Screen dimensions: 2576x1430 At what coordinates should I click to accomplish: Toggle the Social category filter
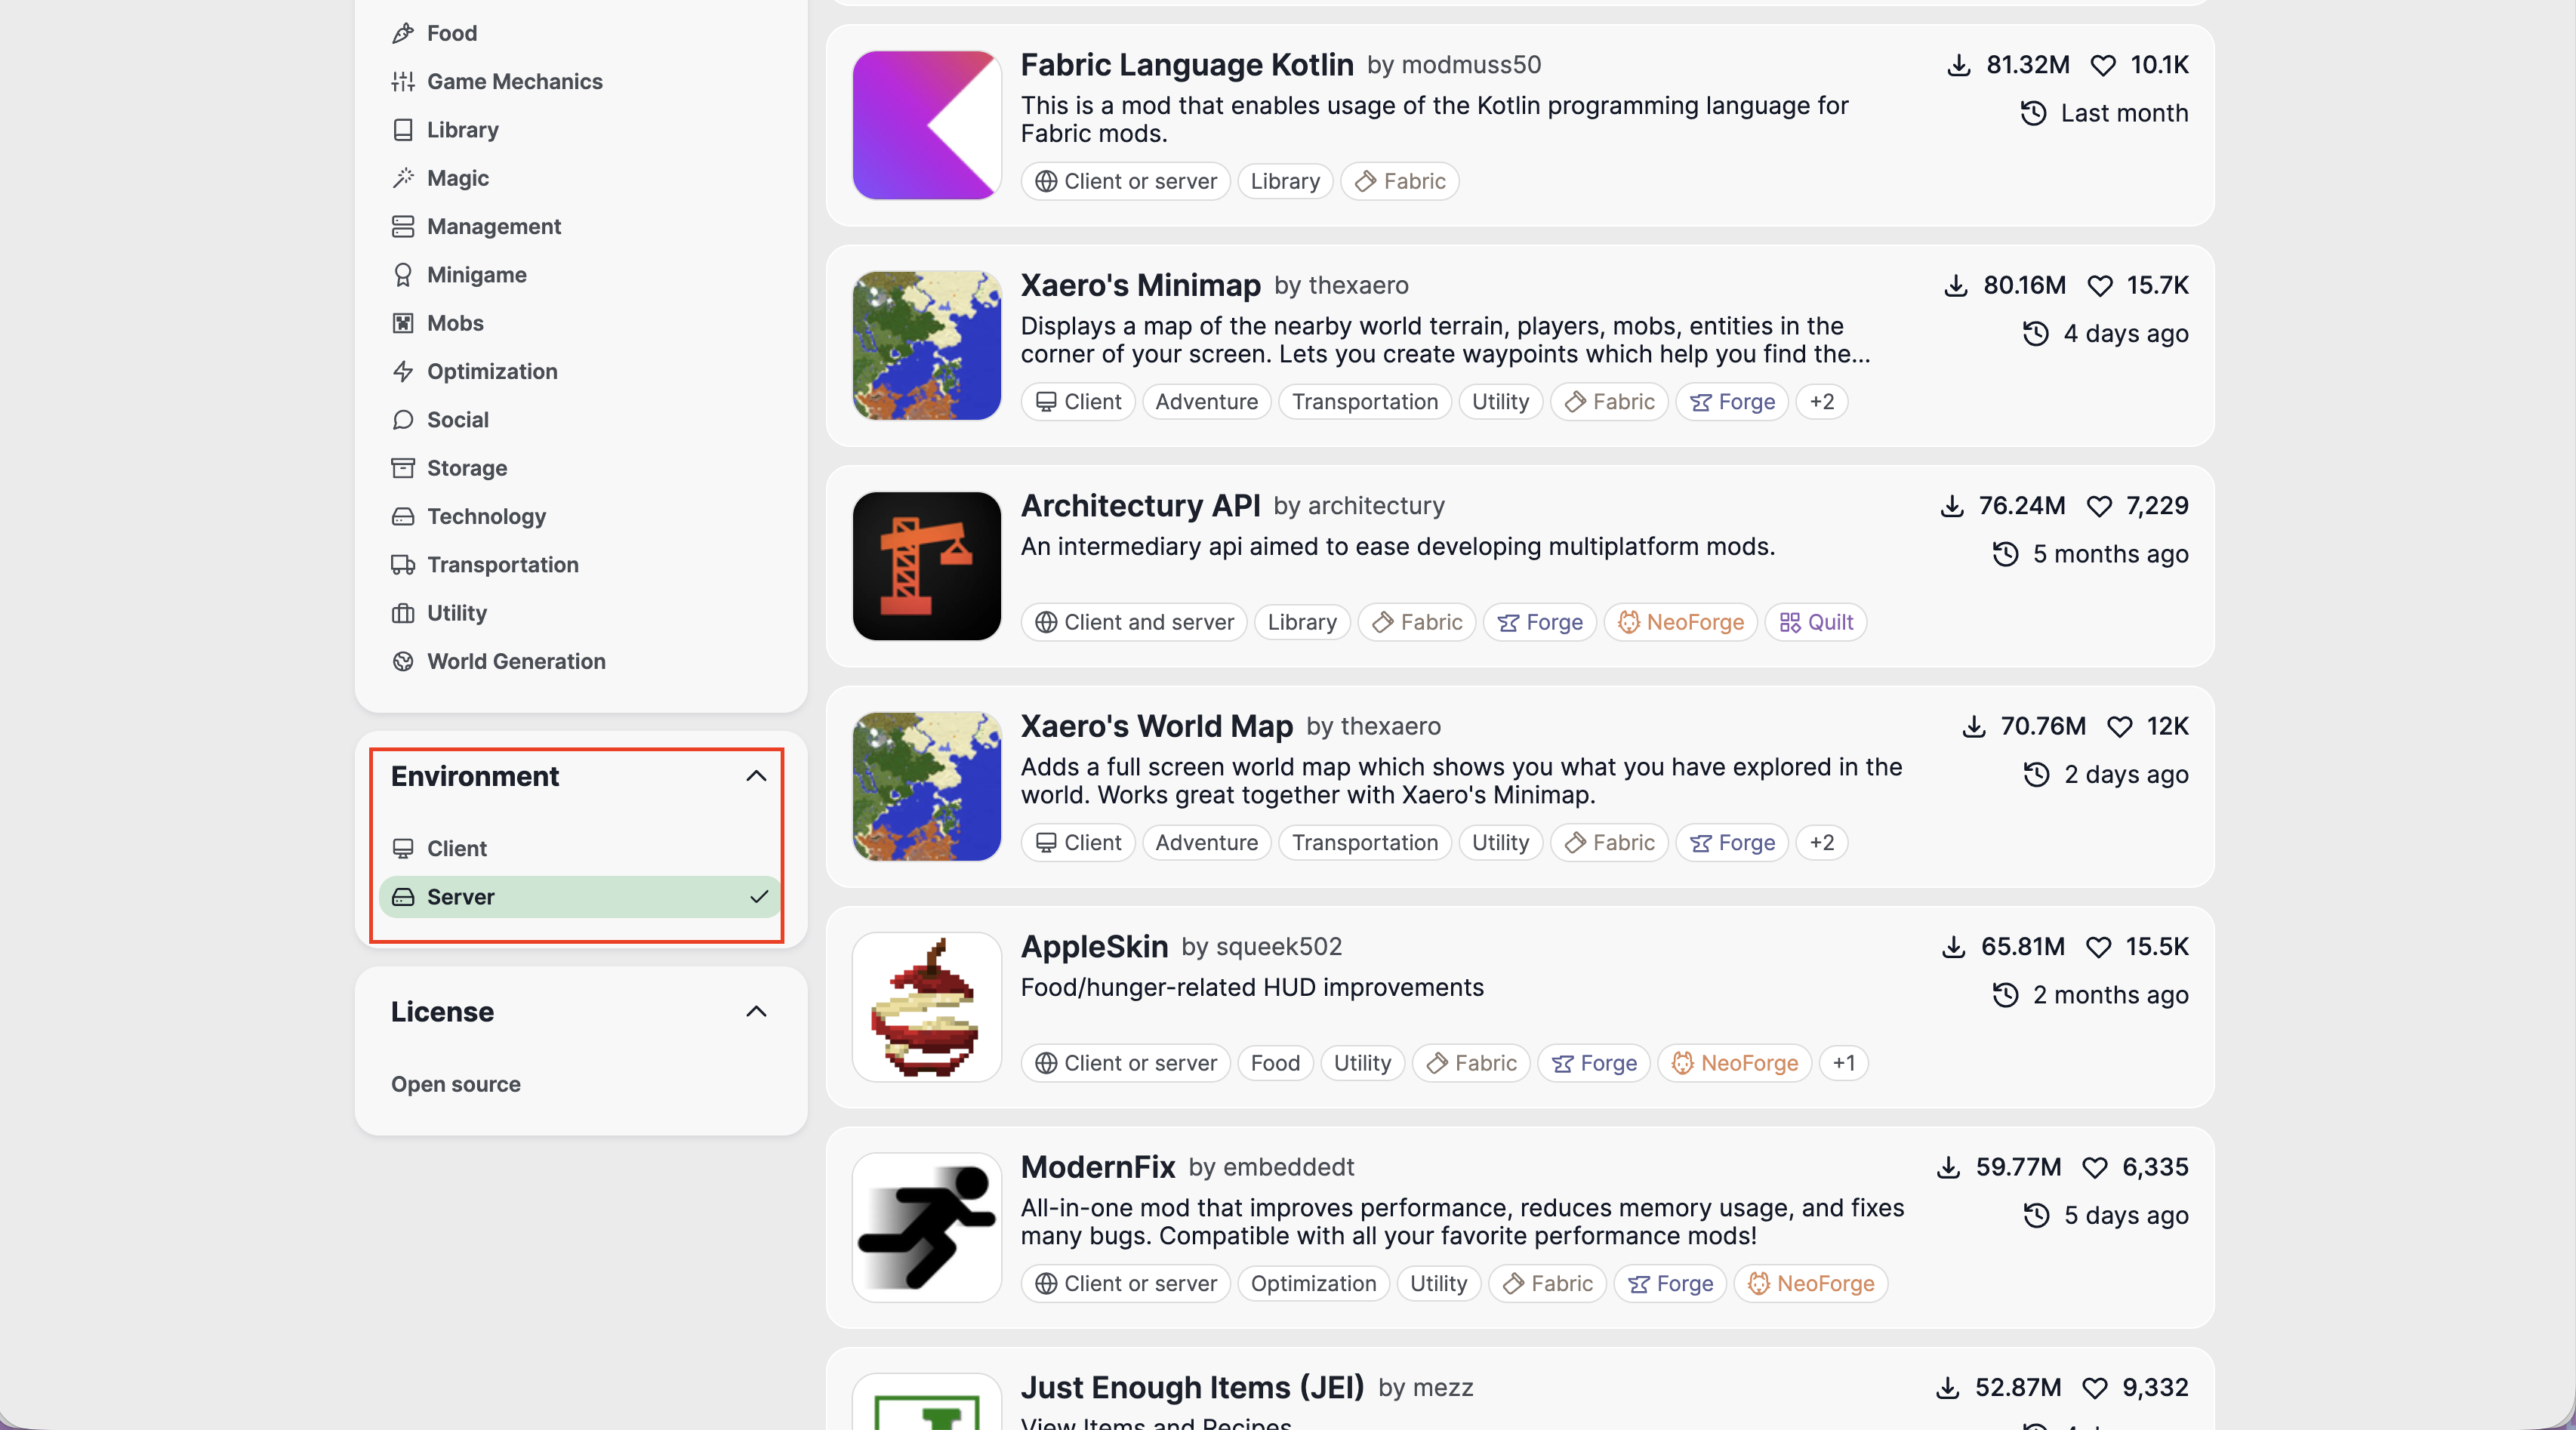pyautogui.click(x=580, y=420)
